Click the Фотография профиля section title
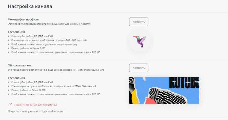Screen dimensions: 228x120 tap(23, 19)
